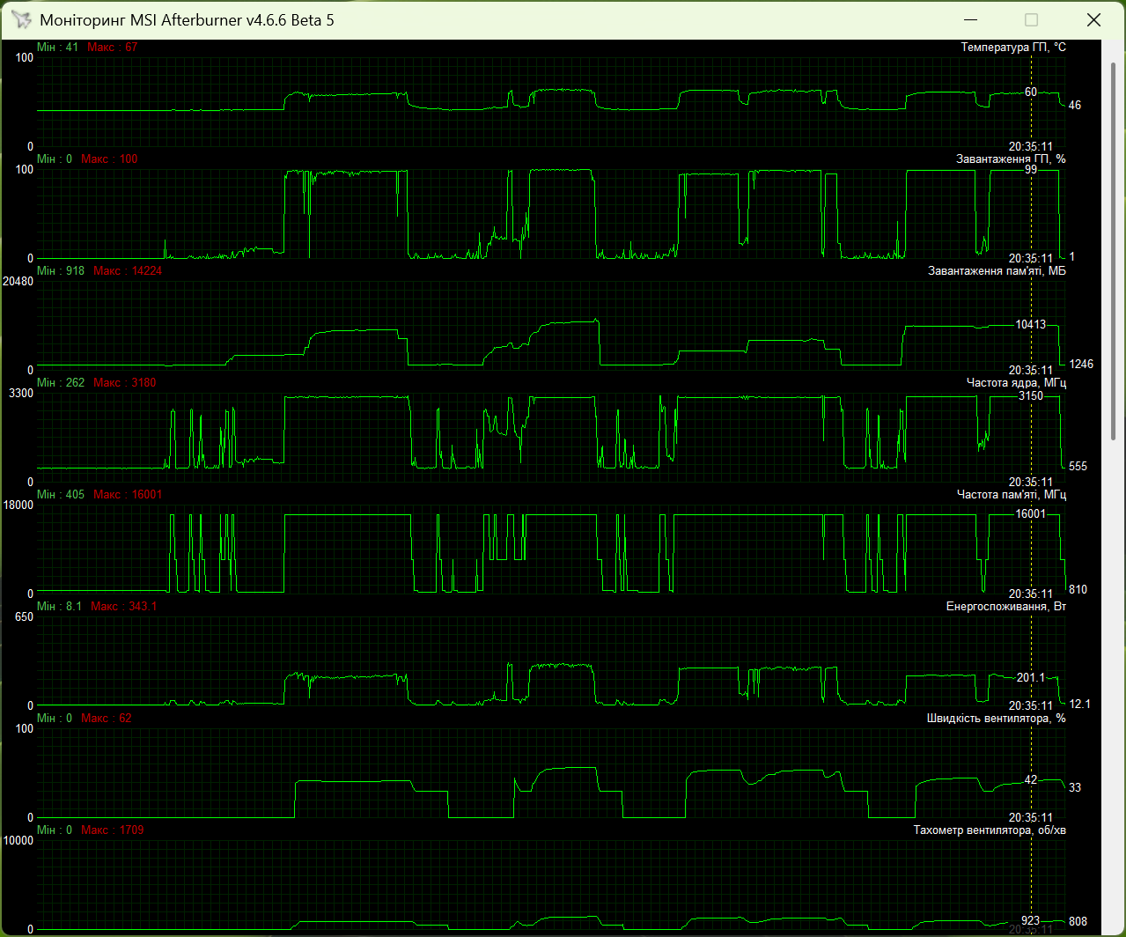
Task: Click the 'Макс : 67' temperature value
Action: [x=113, y=47]
